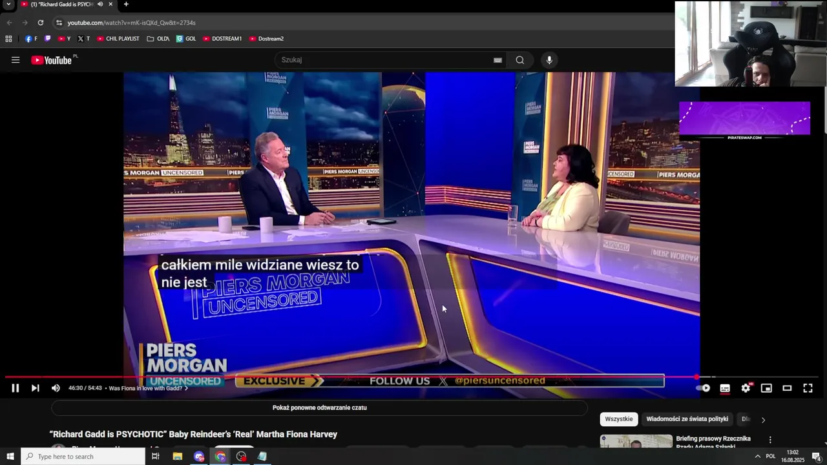Screen dimensions: 827x465
Task: Click the address bar URL
Action: click(x=131, y=23)
